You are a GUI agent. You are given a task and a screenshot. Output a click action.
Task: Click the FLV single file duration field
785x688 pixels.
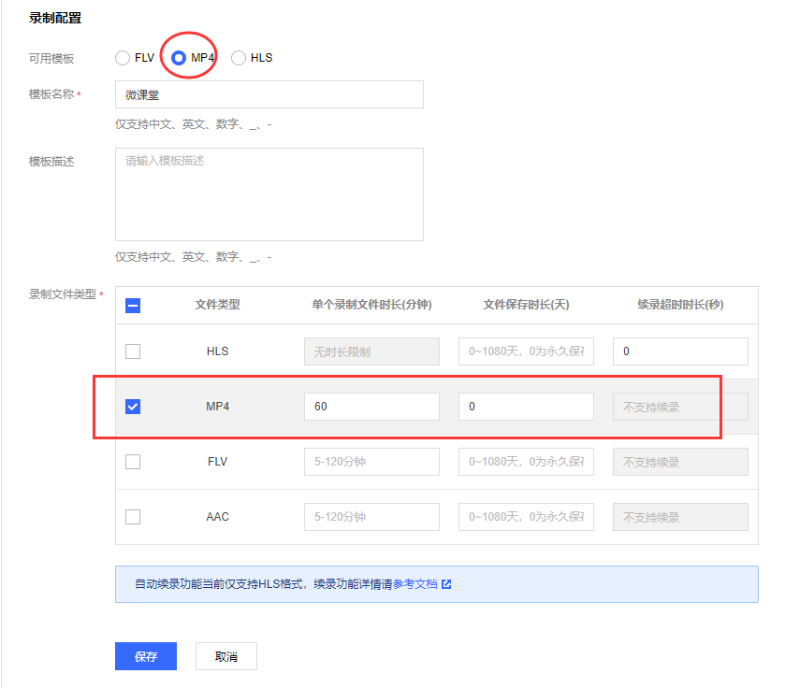coord(372,462)
